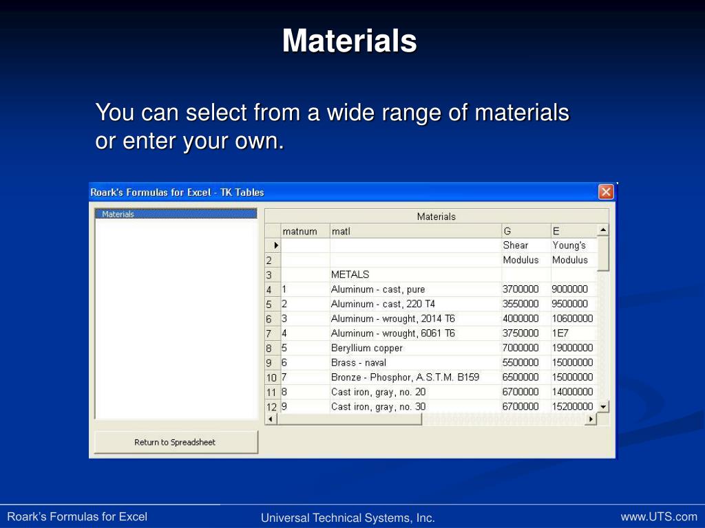This screenshot has height=528, width=705.
Task: Select Aluminum - wrought, 6061 T6 cell
Action: 415,333
